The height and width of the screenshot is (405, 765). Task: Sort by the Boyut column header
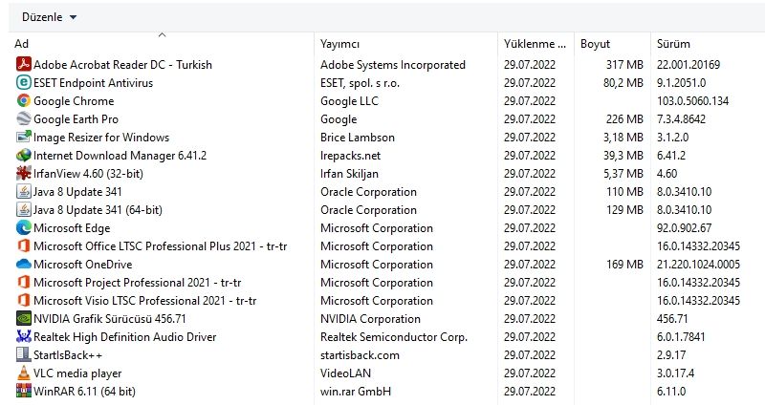tap(595, 44)
